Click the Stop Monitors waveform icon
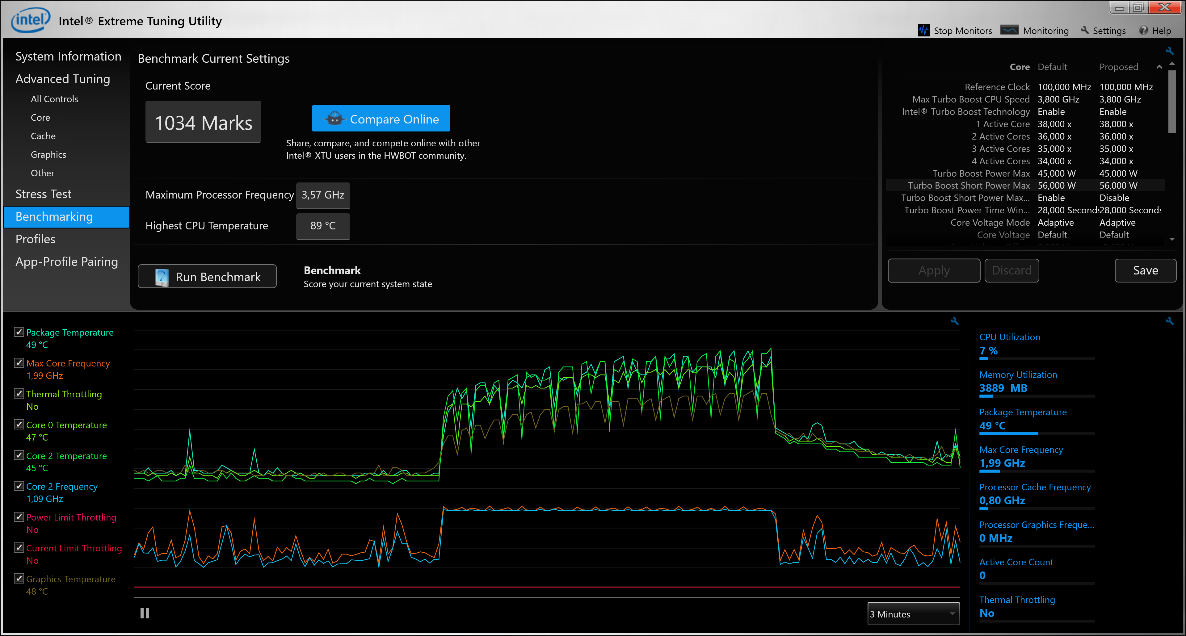Viewport: 1186px width, 636px height. (x=923, y=30)
